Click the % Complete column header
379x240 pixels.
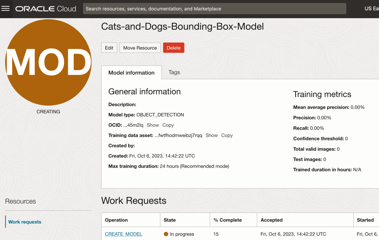pyautogui.click(x=227, y=220)
